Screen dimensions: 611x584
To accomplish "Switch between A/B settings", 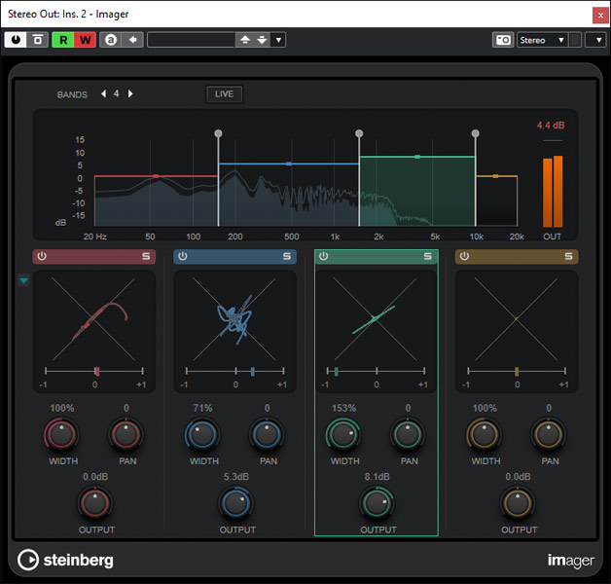I will [x=111, y=40].
